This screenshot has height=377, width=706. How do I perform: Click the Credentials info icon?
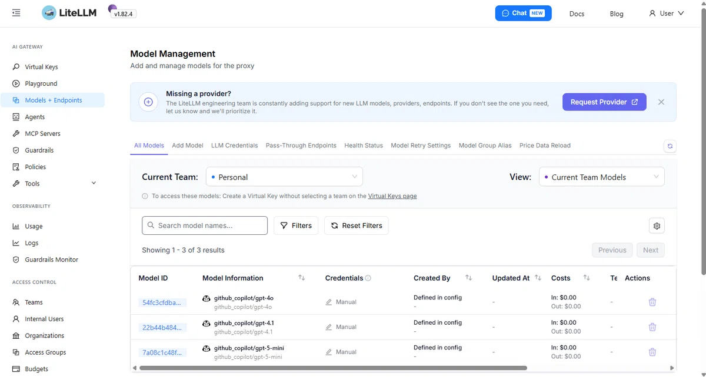368,278
